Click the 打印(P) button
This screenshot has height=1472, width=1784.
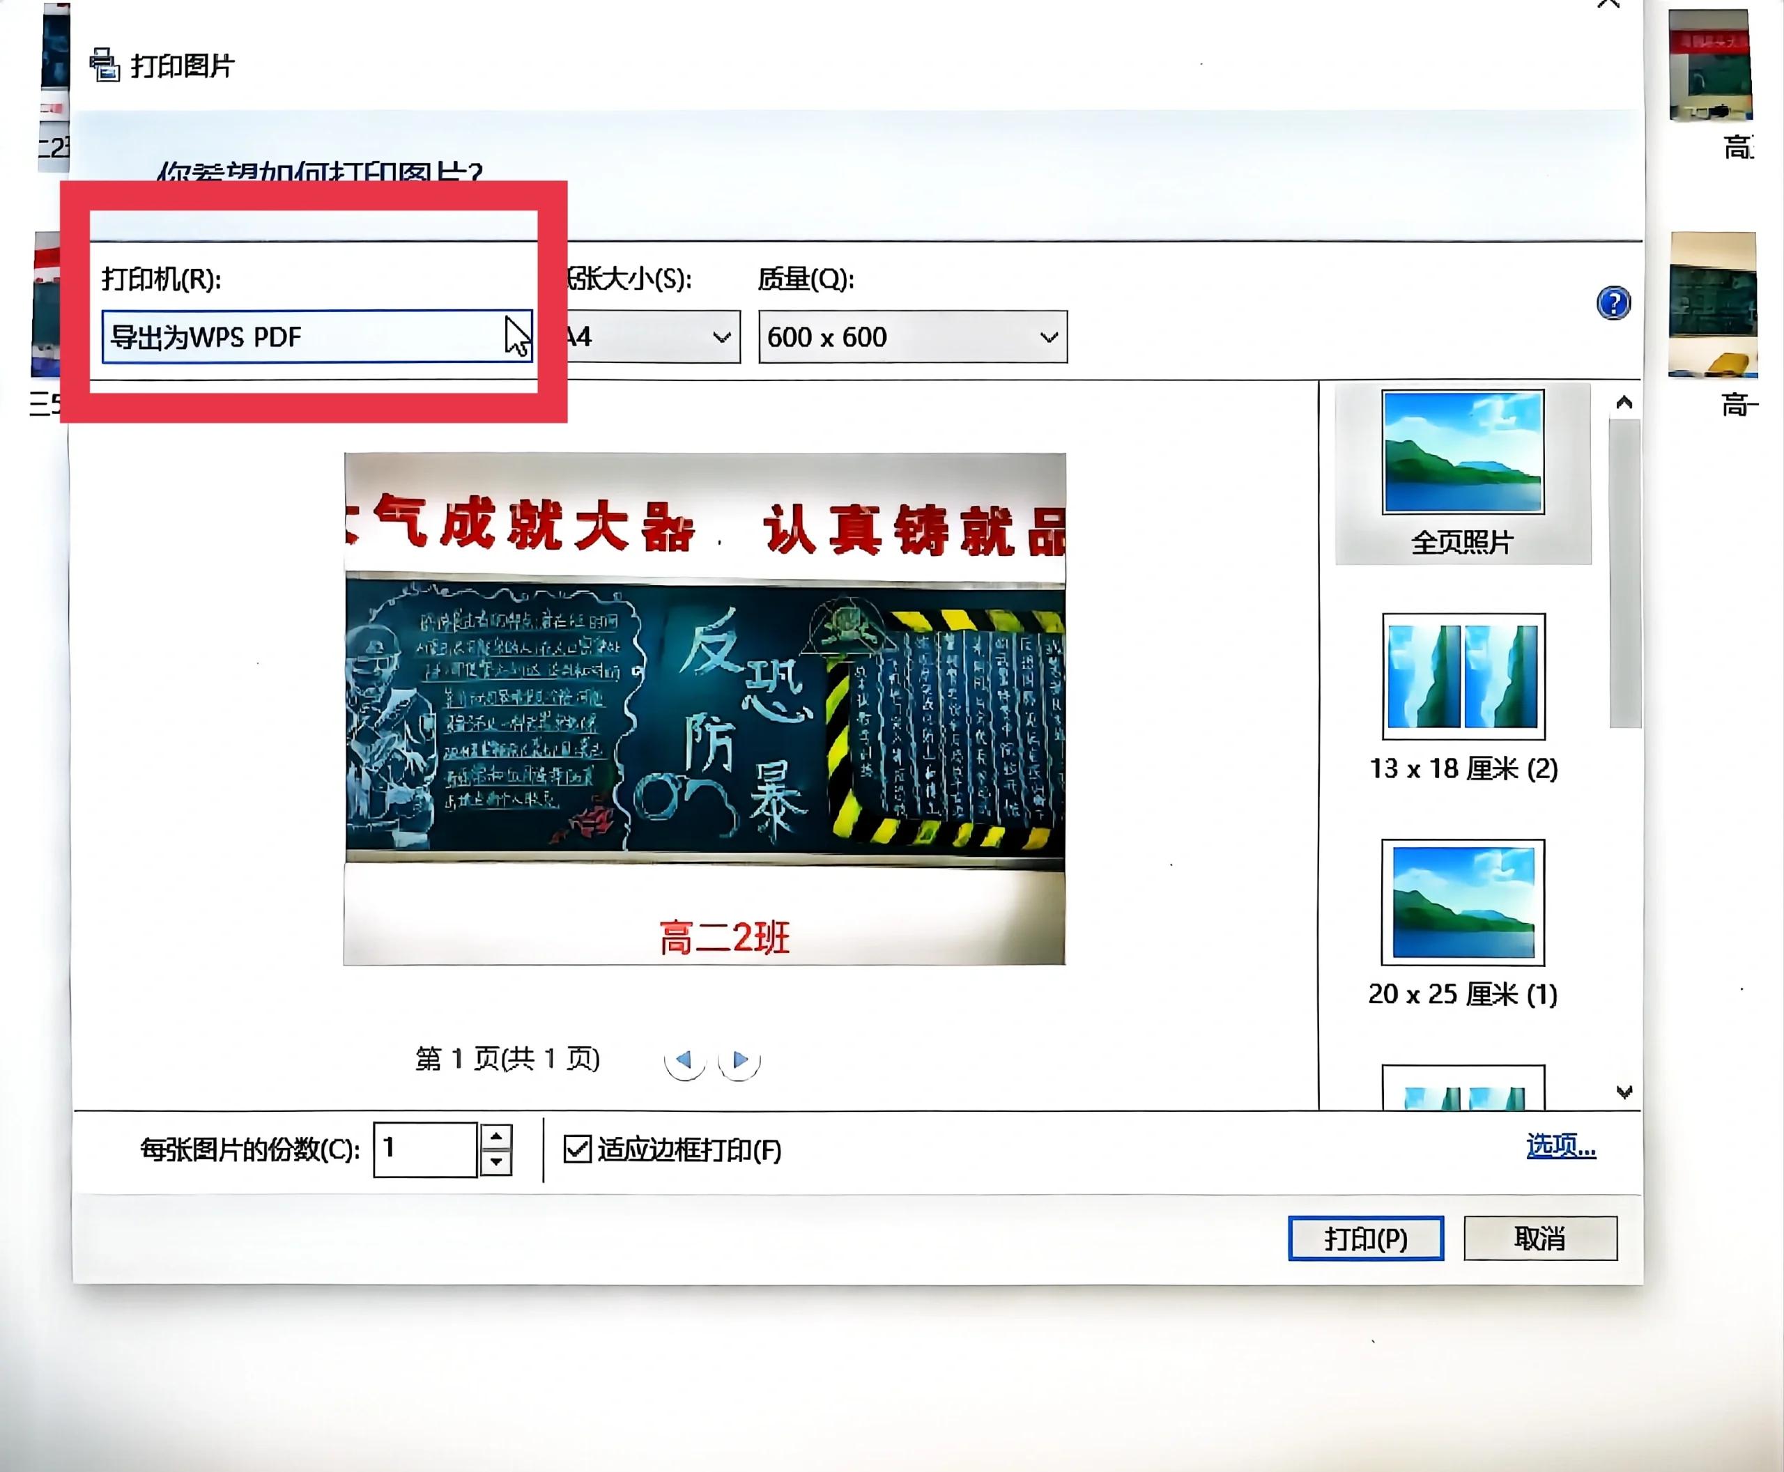click(x=1366, y=1239)
